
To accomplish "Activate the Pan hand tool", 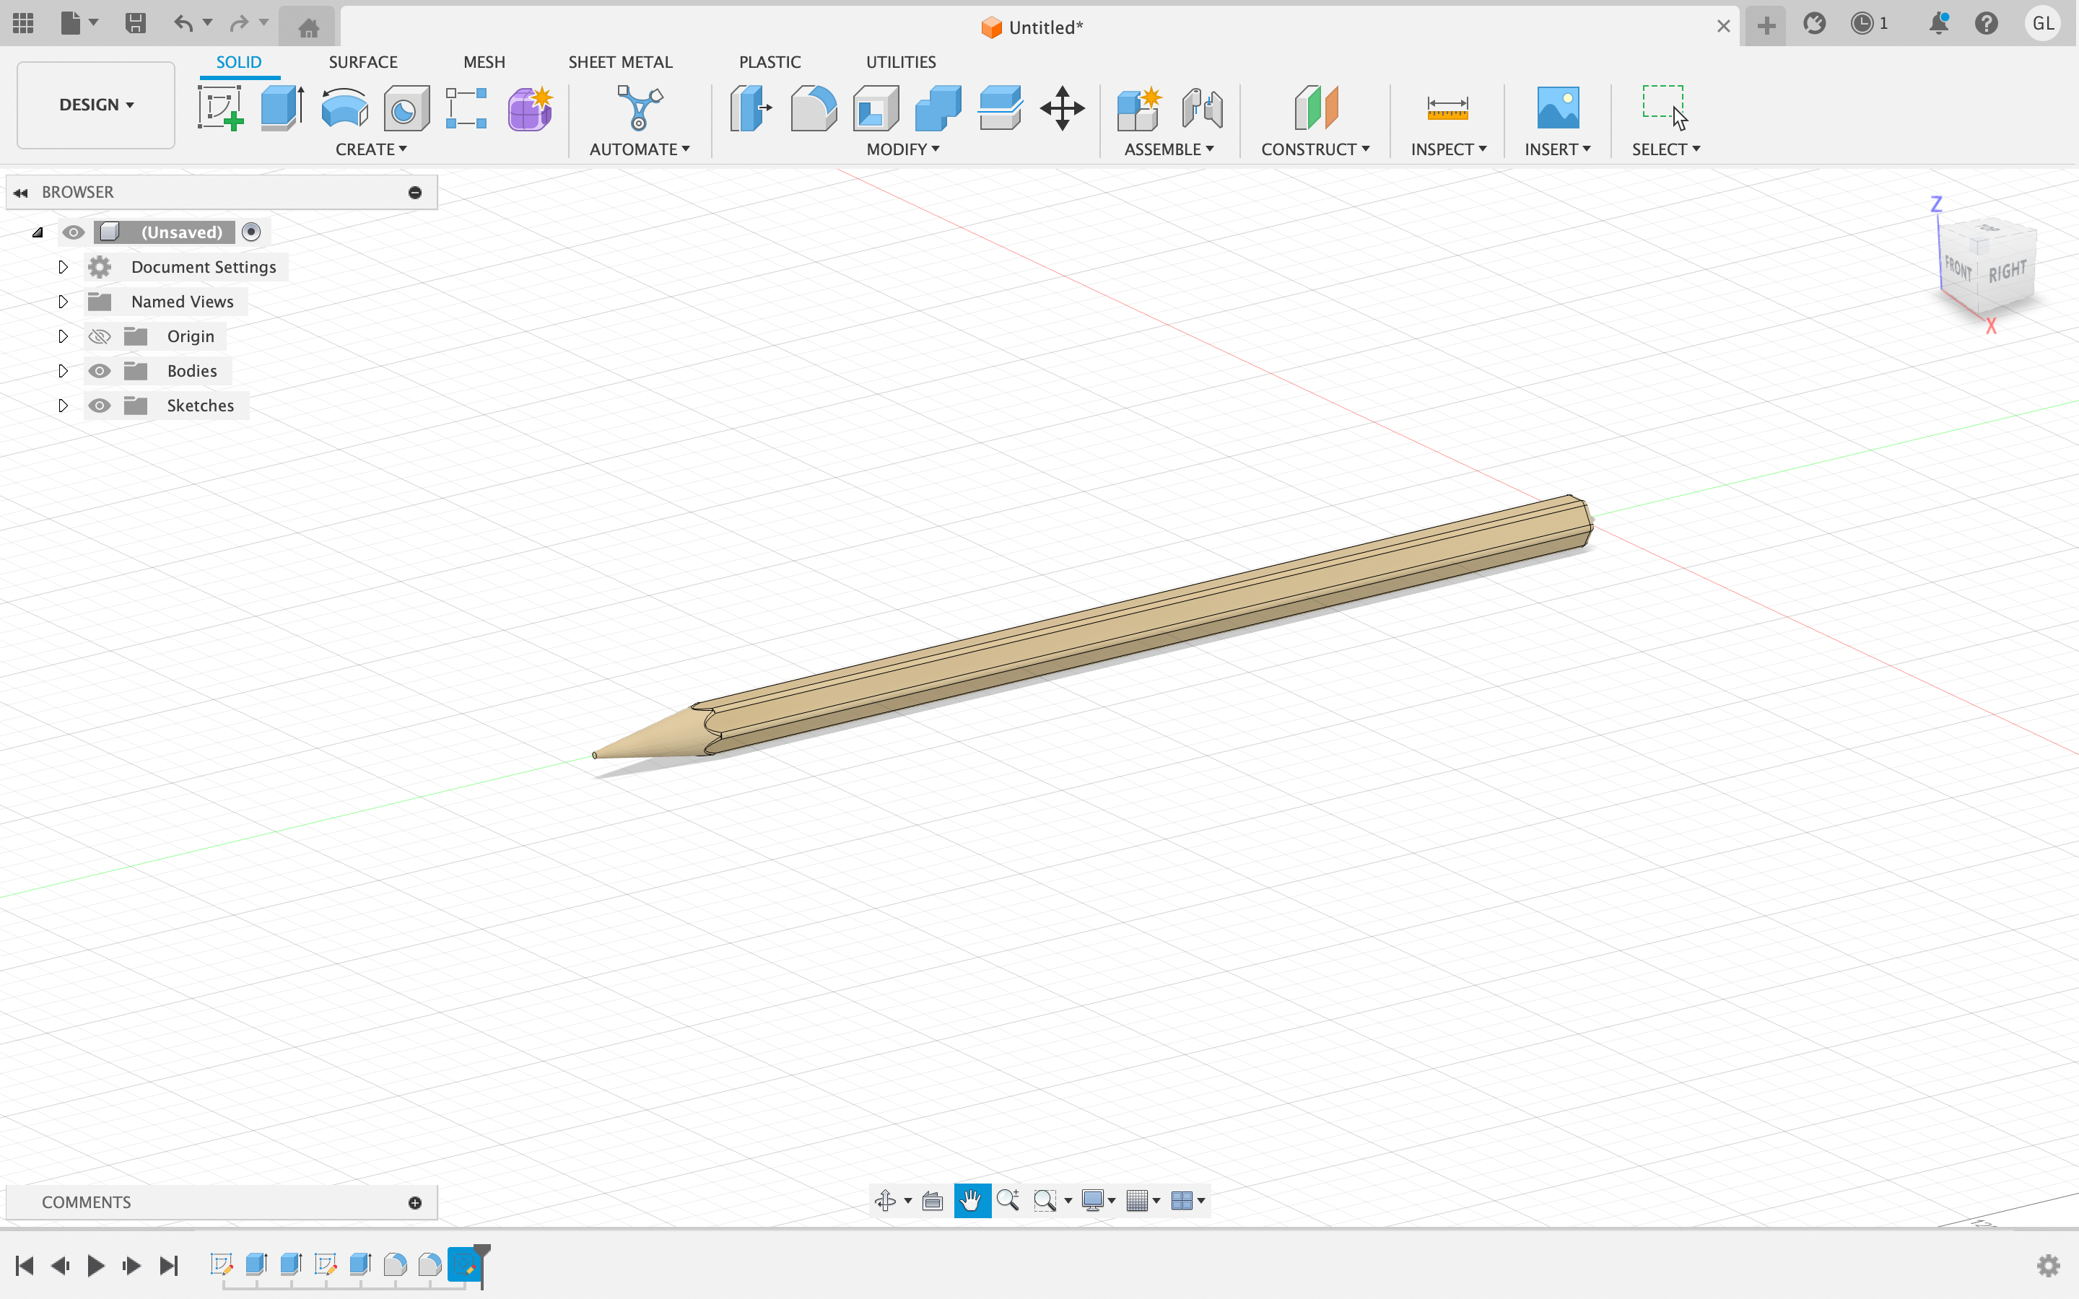I will (x=972, y=1200).
